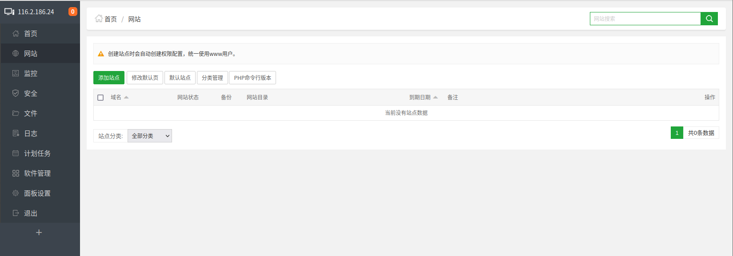Open 安全 in sidebar menu

(40, 93)
